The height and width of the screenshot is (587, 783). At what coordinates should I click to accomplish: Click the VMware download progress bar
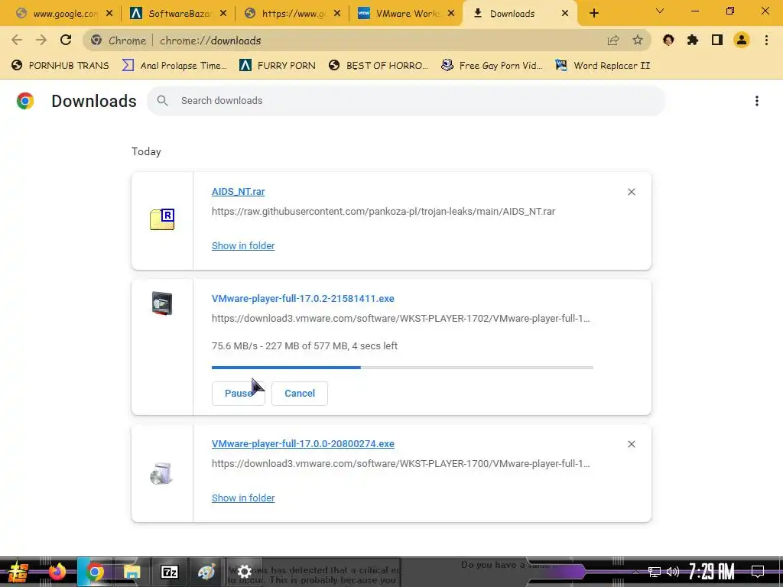[402, 368]
